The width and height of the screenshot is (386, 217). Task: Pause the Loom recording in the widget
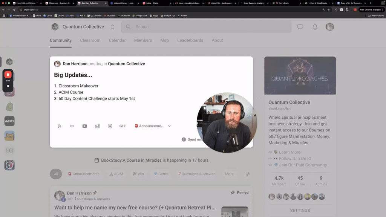point(8,86)
